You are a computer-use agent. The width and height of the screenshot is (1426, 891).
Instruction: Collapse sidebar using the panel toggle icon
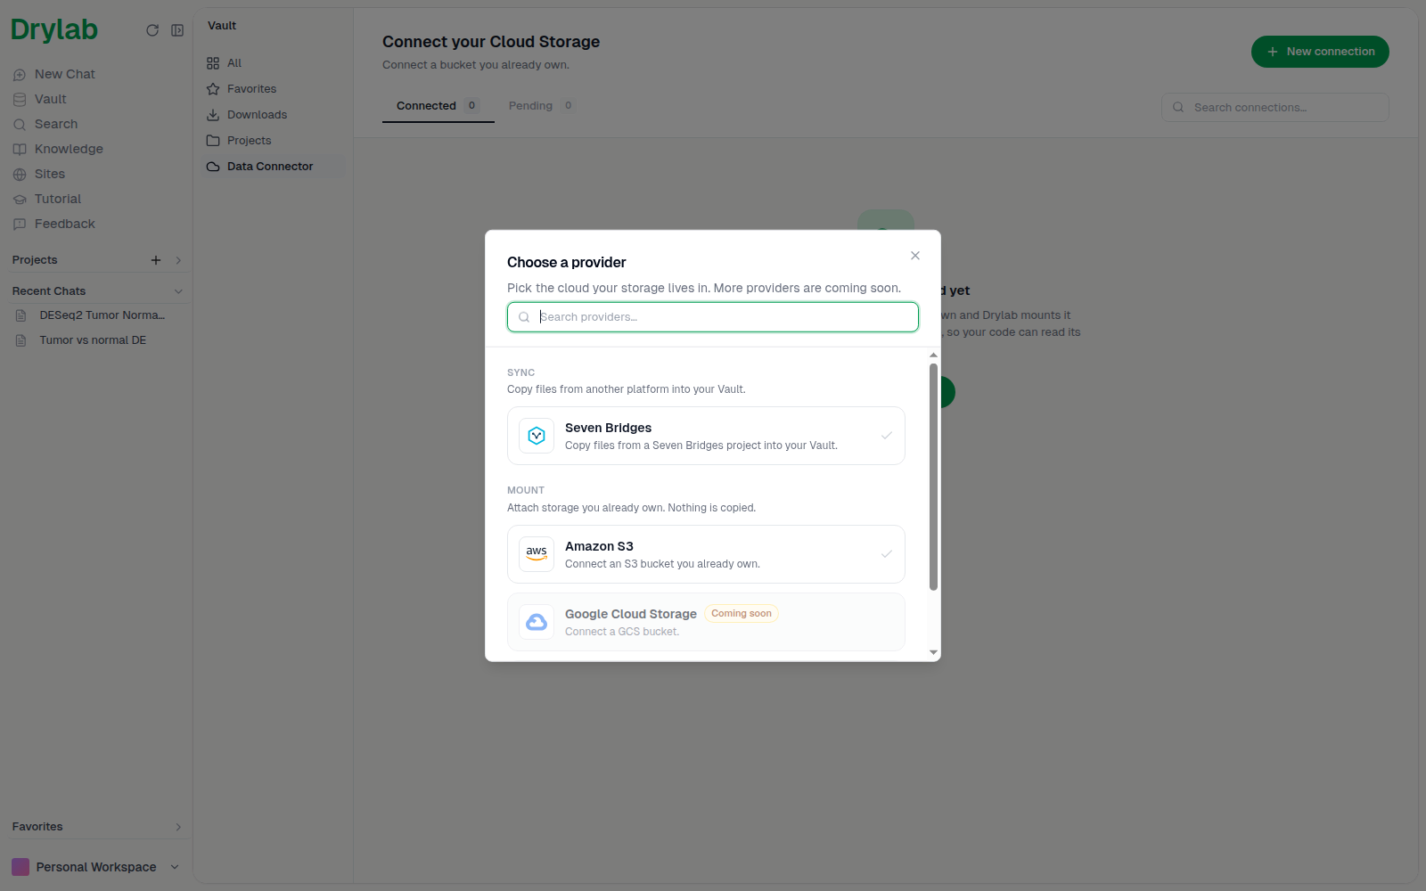click(177, 30)
